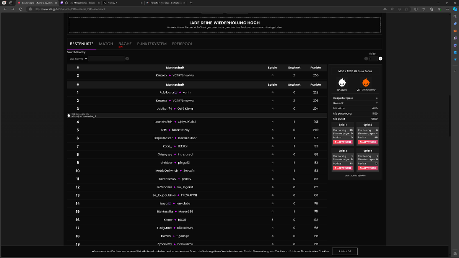This screenshot has height=258, width=459.
Task: Go to the previous leaderboard page
Action: 366,58
